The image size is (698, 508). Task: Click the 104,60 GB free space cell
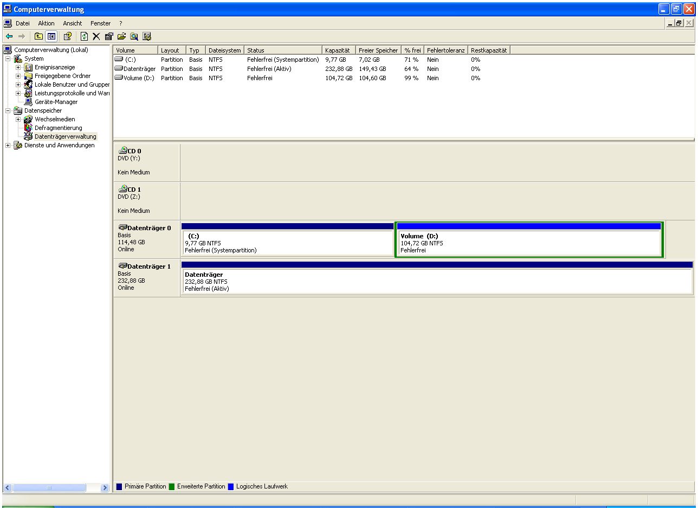(372, 78)
